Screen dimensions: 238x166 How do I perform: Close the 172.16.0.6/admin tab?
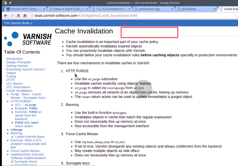click(x=129, y=9)
